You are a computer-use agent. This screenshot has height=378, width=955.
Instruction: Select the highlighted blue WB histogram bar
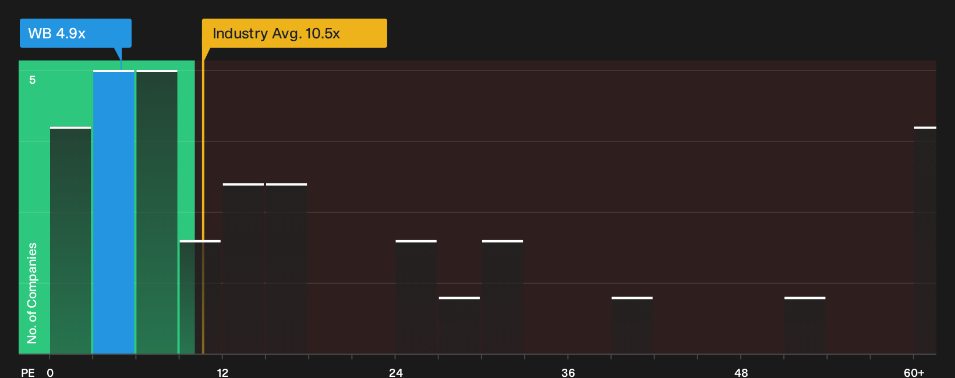(x=114, y=212)
